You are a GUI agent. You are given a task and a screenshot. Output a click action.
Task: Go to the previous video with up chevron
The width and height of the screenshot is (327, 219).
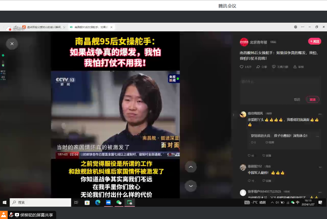[x=191, y=167]
